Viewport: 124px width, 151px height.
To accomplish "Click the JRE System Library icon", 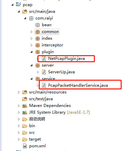I will pos(25,112).
